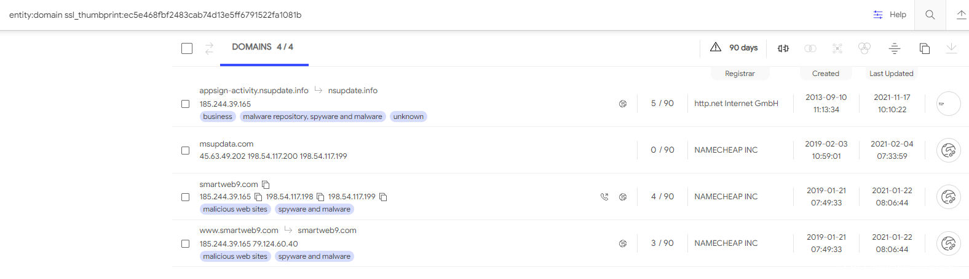The width and height of the screenshot is (969, 279).
Task: Click the upload arrow icon at top right
Action: 961,15
